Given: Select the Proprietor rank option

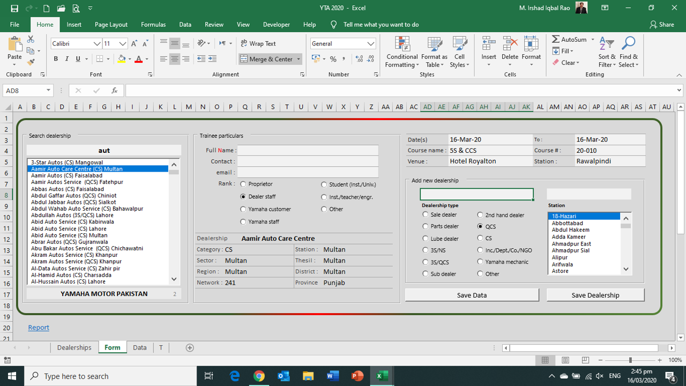Looking at the screenshot, I should pos(243,184).
